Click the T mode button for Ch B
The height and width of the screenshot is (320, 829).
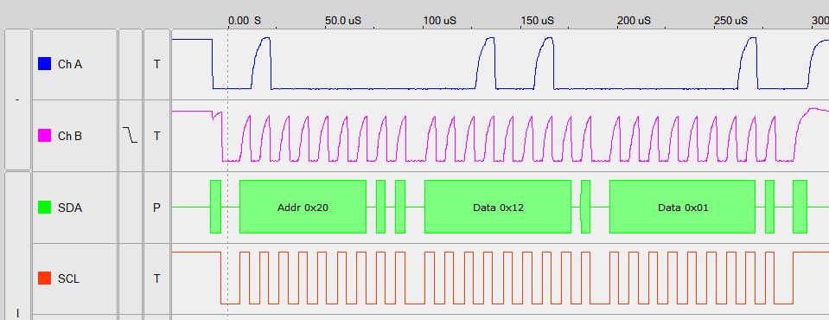point(156,136)
